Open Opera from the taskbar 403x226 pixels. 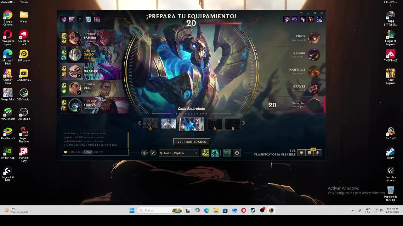(243, 210)
